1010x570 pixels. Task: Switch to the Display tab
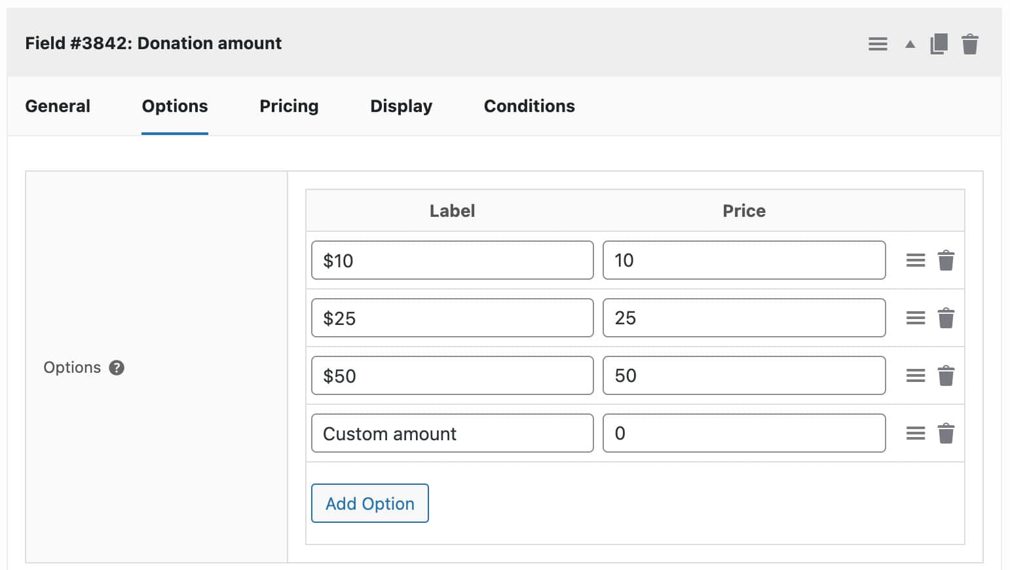point(401,106)
